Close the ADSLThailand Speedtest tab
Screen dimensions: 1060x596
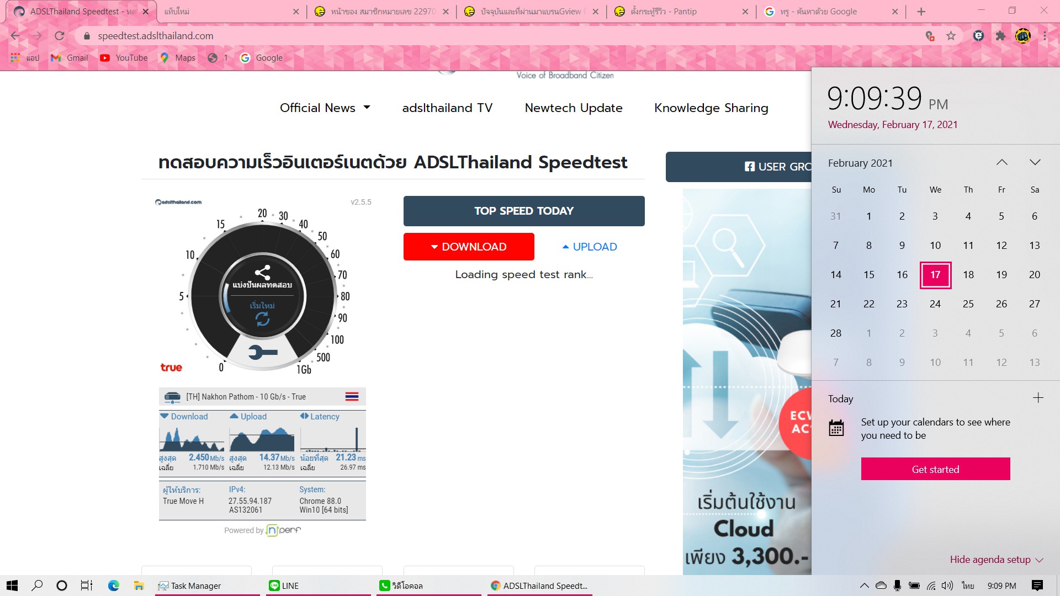[x=146, y=12]
